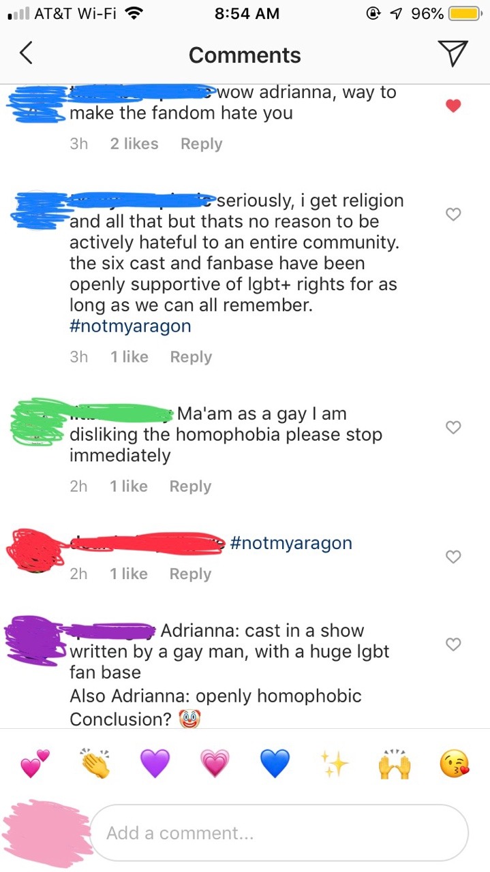The image size is (490, 872).
Task: Insert the blue heart emoji
Action: 275,764
